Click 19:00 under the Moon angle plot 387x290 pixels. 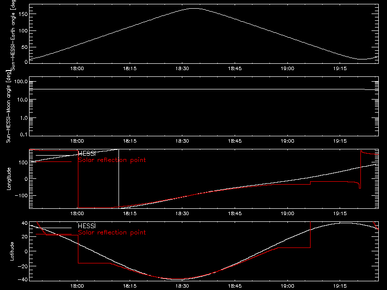click(x=287, y=141)
